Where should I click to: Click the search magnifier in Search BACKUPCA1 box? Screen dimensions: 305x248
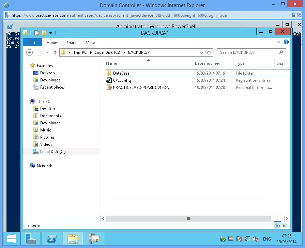coord(281,52)
